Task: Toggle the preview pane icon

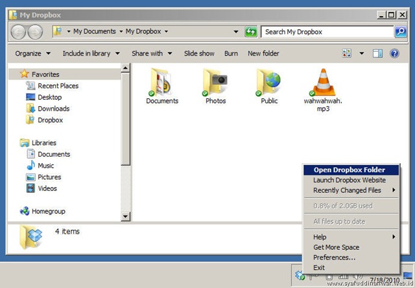Action: (377, 53)
